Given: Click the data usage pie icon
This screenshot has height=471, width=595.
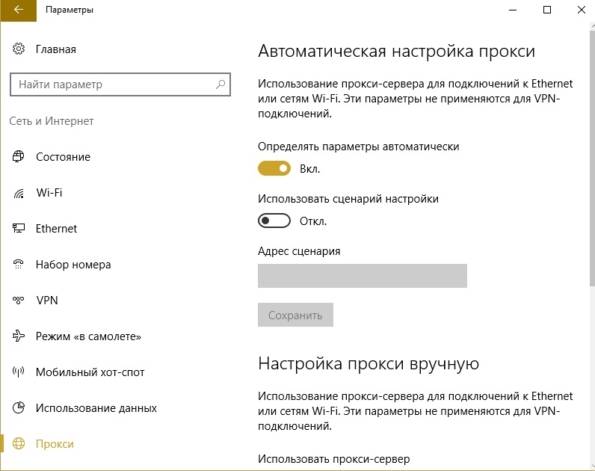Looking at the screenshot, I should pyautogui.click(x=19, y=407).
